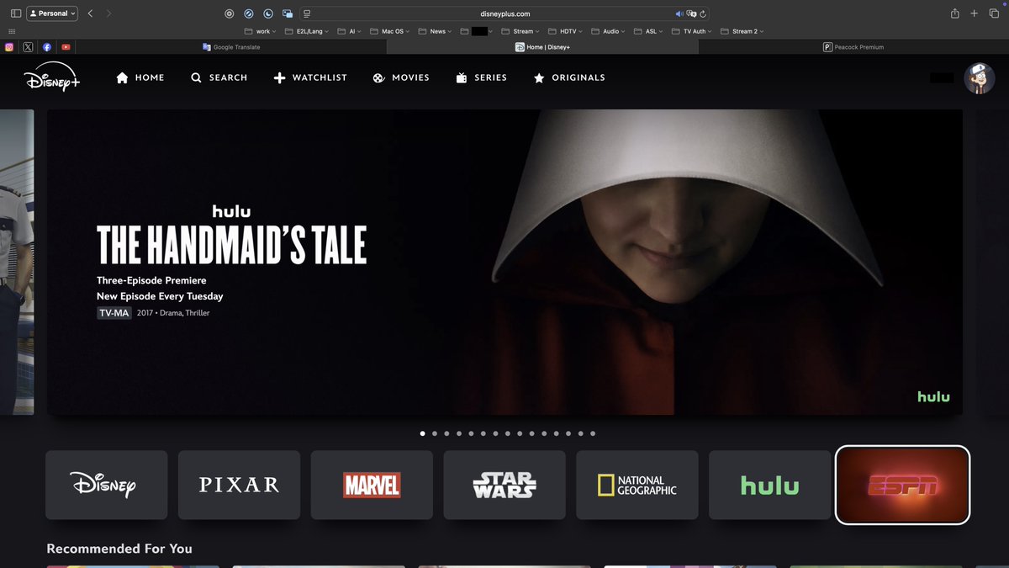
Task: Expand the Stream 2 bookmarks folder
Action: point(742,31)
